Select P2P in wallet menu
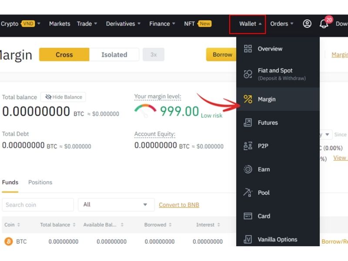Image resolution: width=348 pixels, height=261 pixels. pyautogui.click(x=278, y=146)
